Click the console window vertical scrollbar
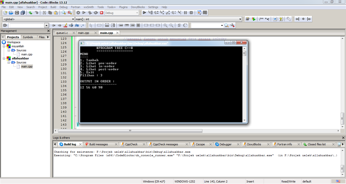The width and height of the screenshot is (346, 184). click(244, 84)
